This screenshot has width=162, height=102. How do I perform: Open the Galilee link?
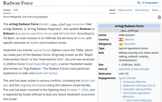click(35, 43)
